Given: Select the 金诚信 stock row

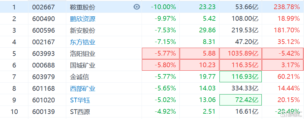Looking at the screenshot, I should 152,77.
